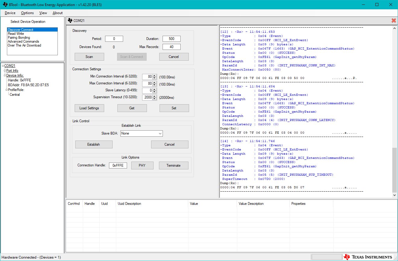The height and width of the screenshot is (261, 398).
Task: Click Load Settings in Connection Settings
Action: pos(89,108)
